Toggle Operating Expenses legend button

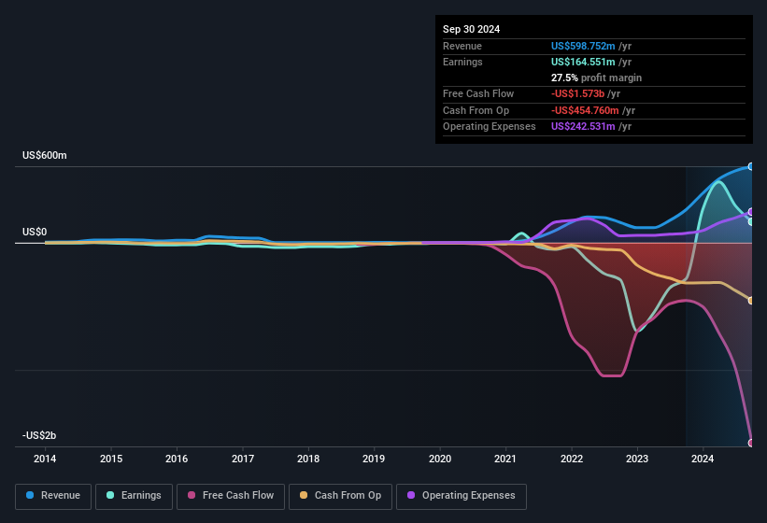462,496
